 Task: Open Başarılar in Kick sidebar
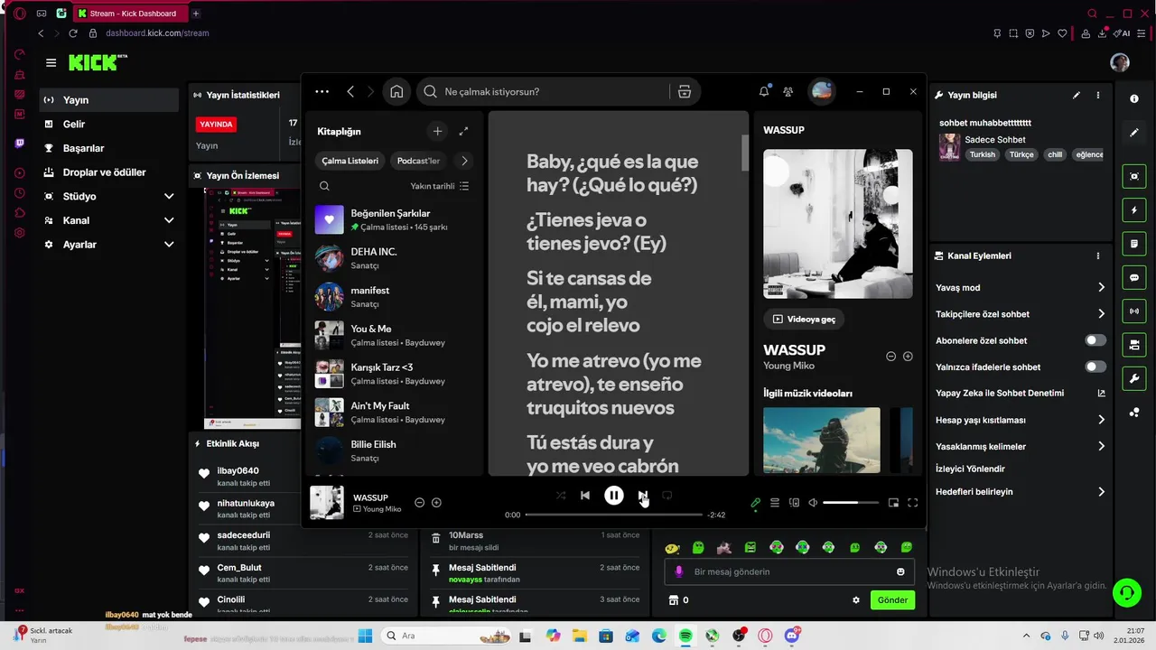pos(109,148)
